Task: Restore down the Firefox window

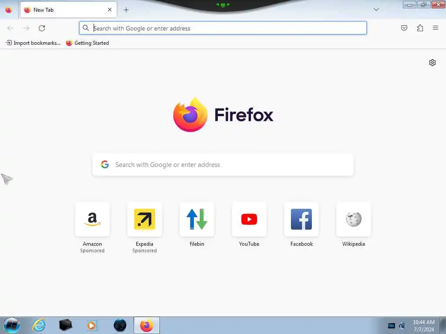Action: [x=423, y=4]
